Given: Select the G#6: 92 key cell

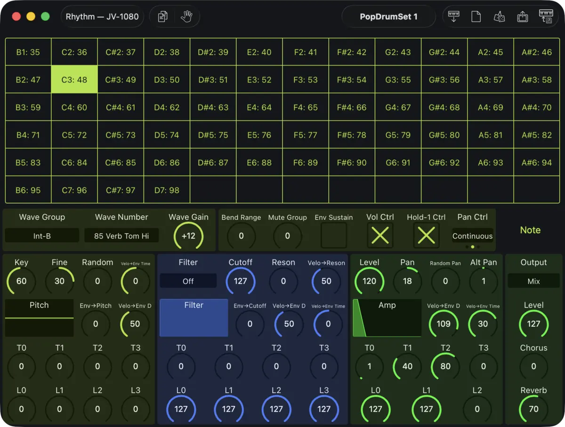Looking at the screenshot, I should (x=444, y=162).
